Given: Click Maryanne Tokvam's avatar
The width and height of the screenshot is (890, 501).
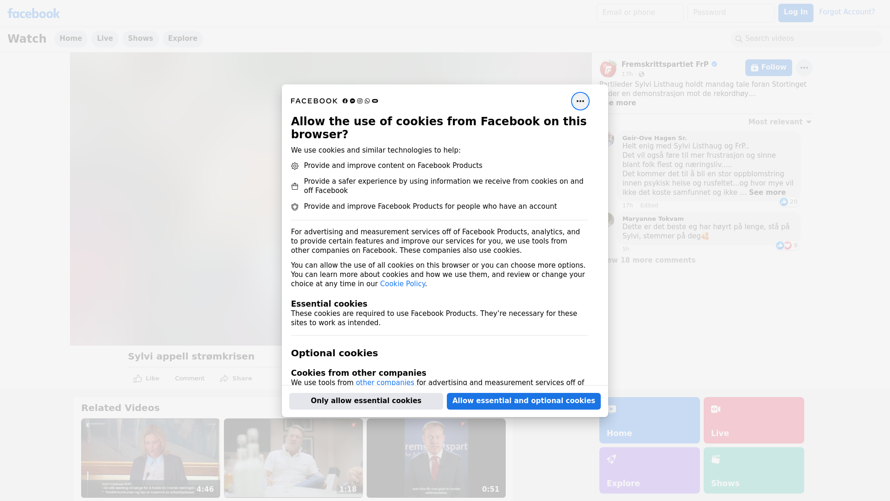Looking at the screenshot, I should [610, 220].
